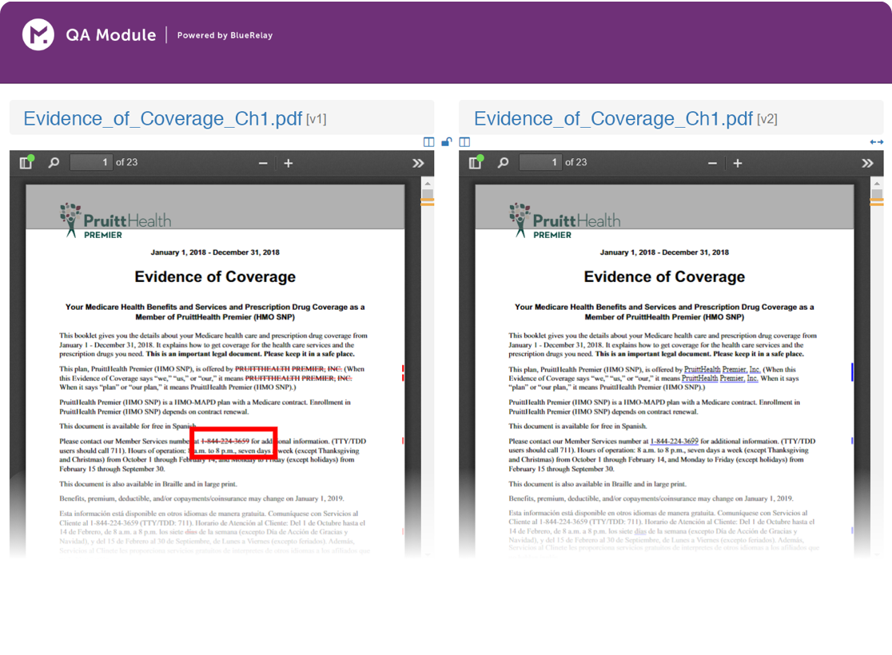Screen dimensions: 892x655
Task: Click the underlined "dias" word in v2 Spanish paragraph
Action: tap(640, 532)
